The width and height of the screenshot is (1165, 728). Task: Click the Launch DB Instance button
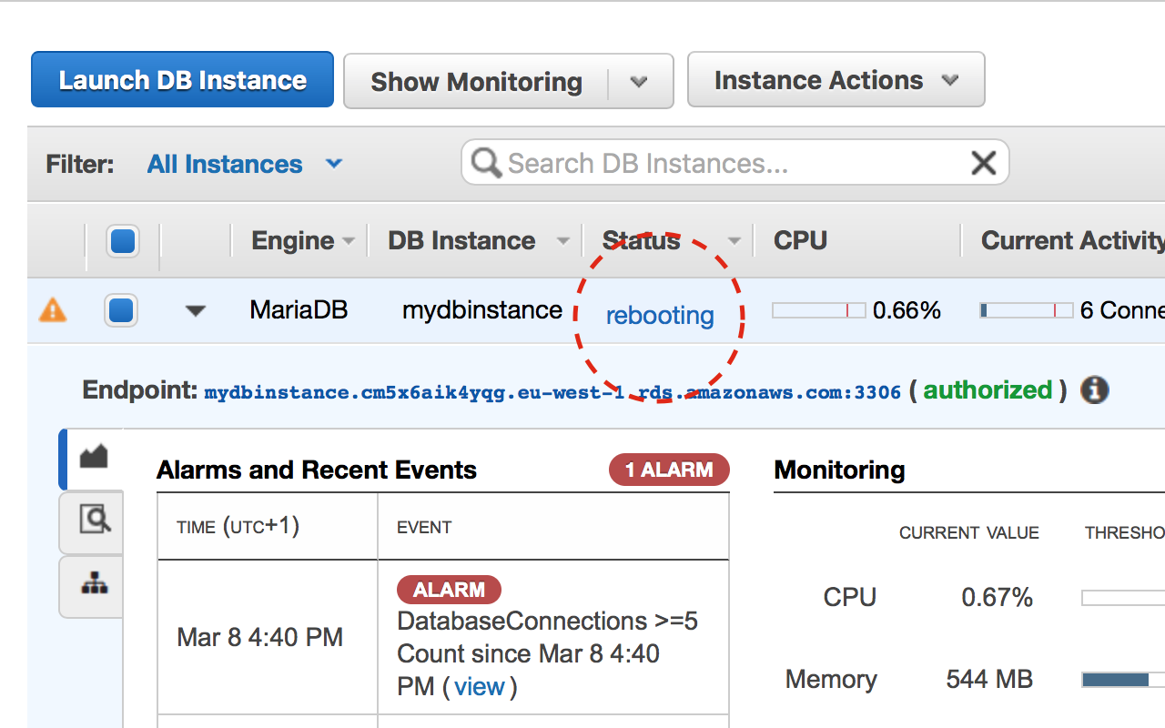(182, 80)
